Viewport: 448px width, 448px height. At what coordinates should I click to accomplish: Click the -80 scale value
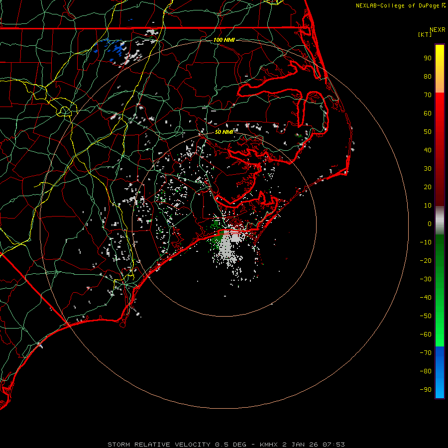click(x=426, y=371)
